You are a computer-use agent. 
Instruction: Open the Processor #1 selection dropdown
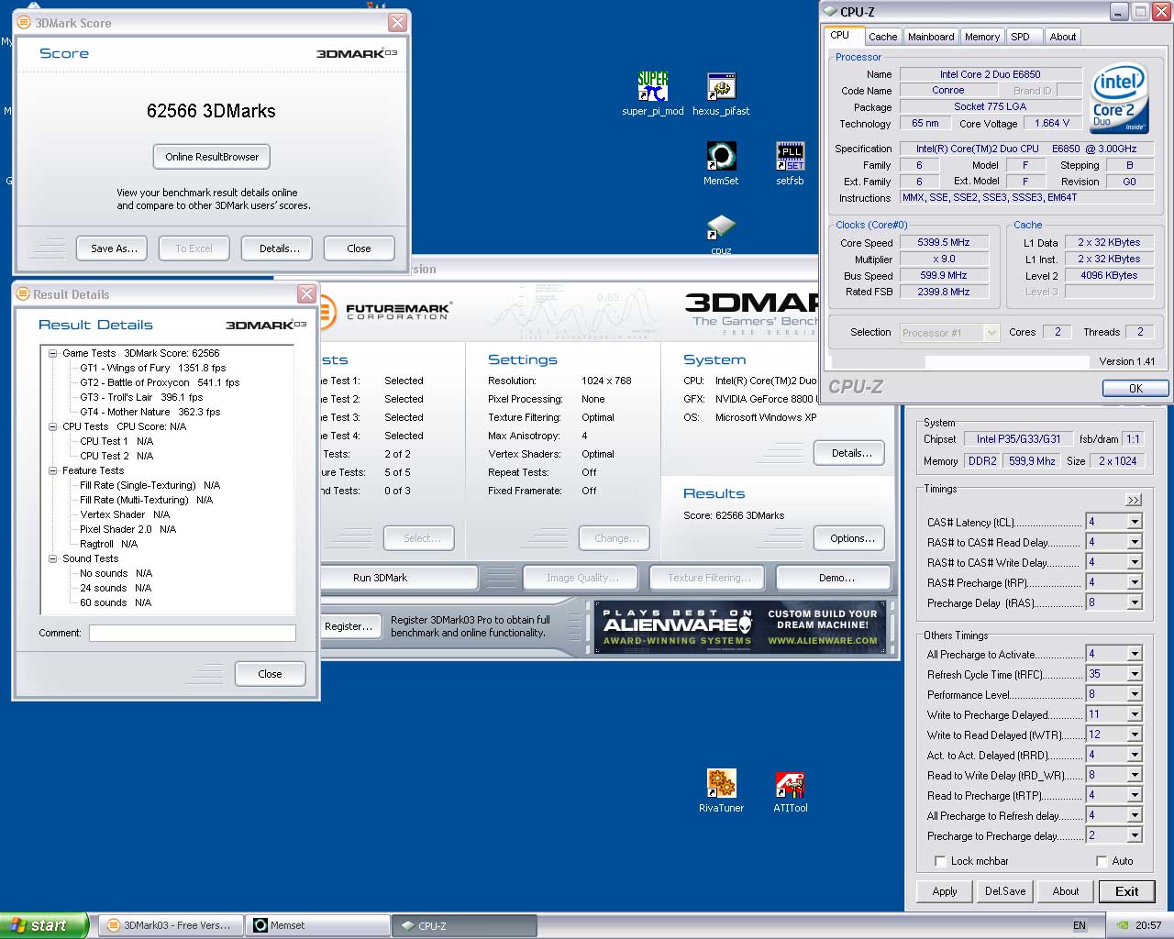coord(991,333)
